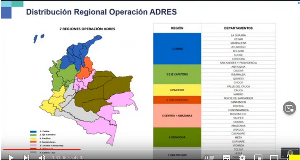300x160 pixels.
Task: Toggle the autoplay switch
Action: tap(209, 158)
